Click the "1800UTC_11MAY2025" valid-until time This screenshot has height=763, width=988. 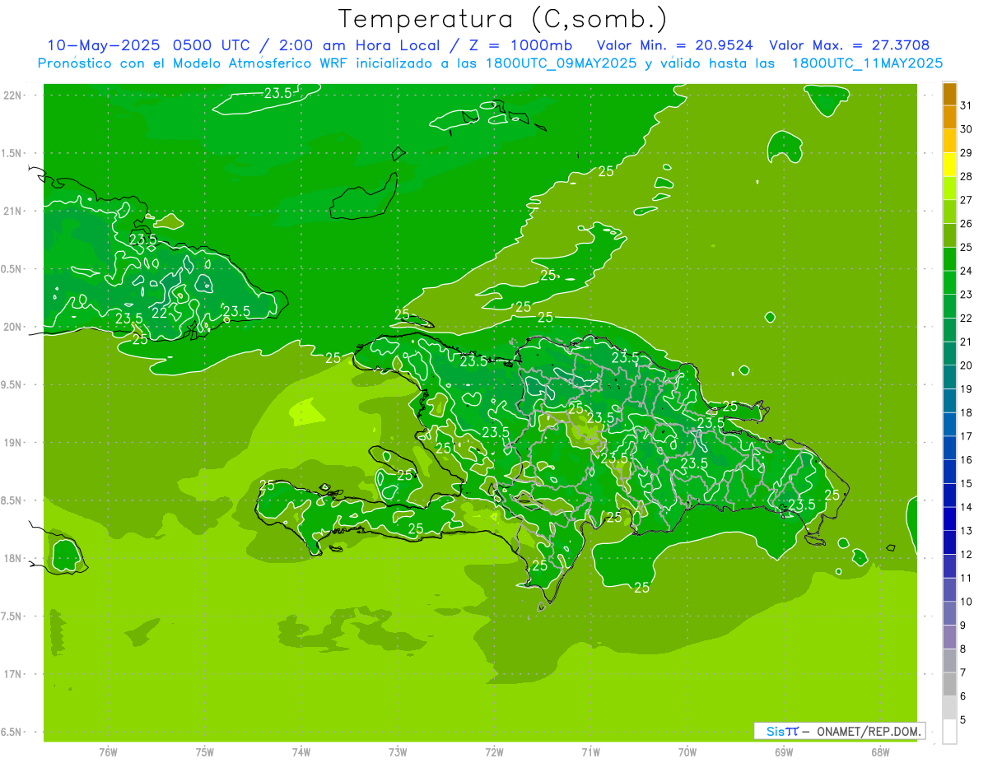pos(867,63)
